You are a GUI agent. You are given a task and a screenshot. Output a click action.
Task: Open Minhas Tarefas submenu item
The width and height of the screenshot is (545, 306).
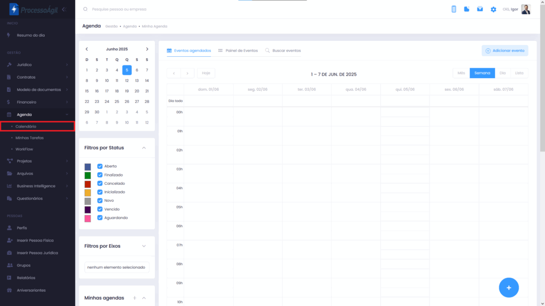tap(30, 138)
